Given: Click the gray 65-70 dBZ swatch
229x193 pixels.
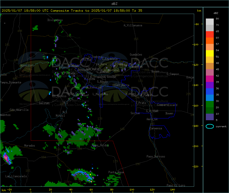Looking at the screenshot, I should 210,28.
